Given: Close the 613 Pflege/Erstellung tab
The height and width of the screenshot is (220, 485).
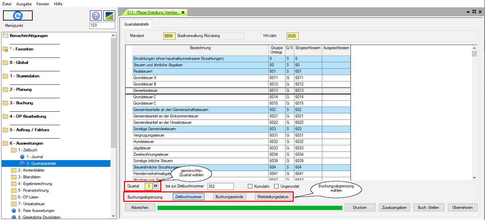Looking at the screenshot, I should [183, 12].
